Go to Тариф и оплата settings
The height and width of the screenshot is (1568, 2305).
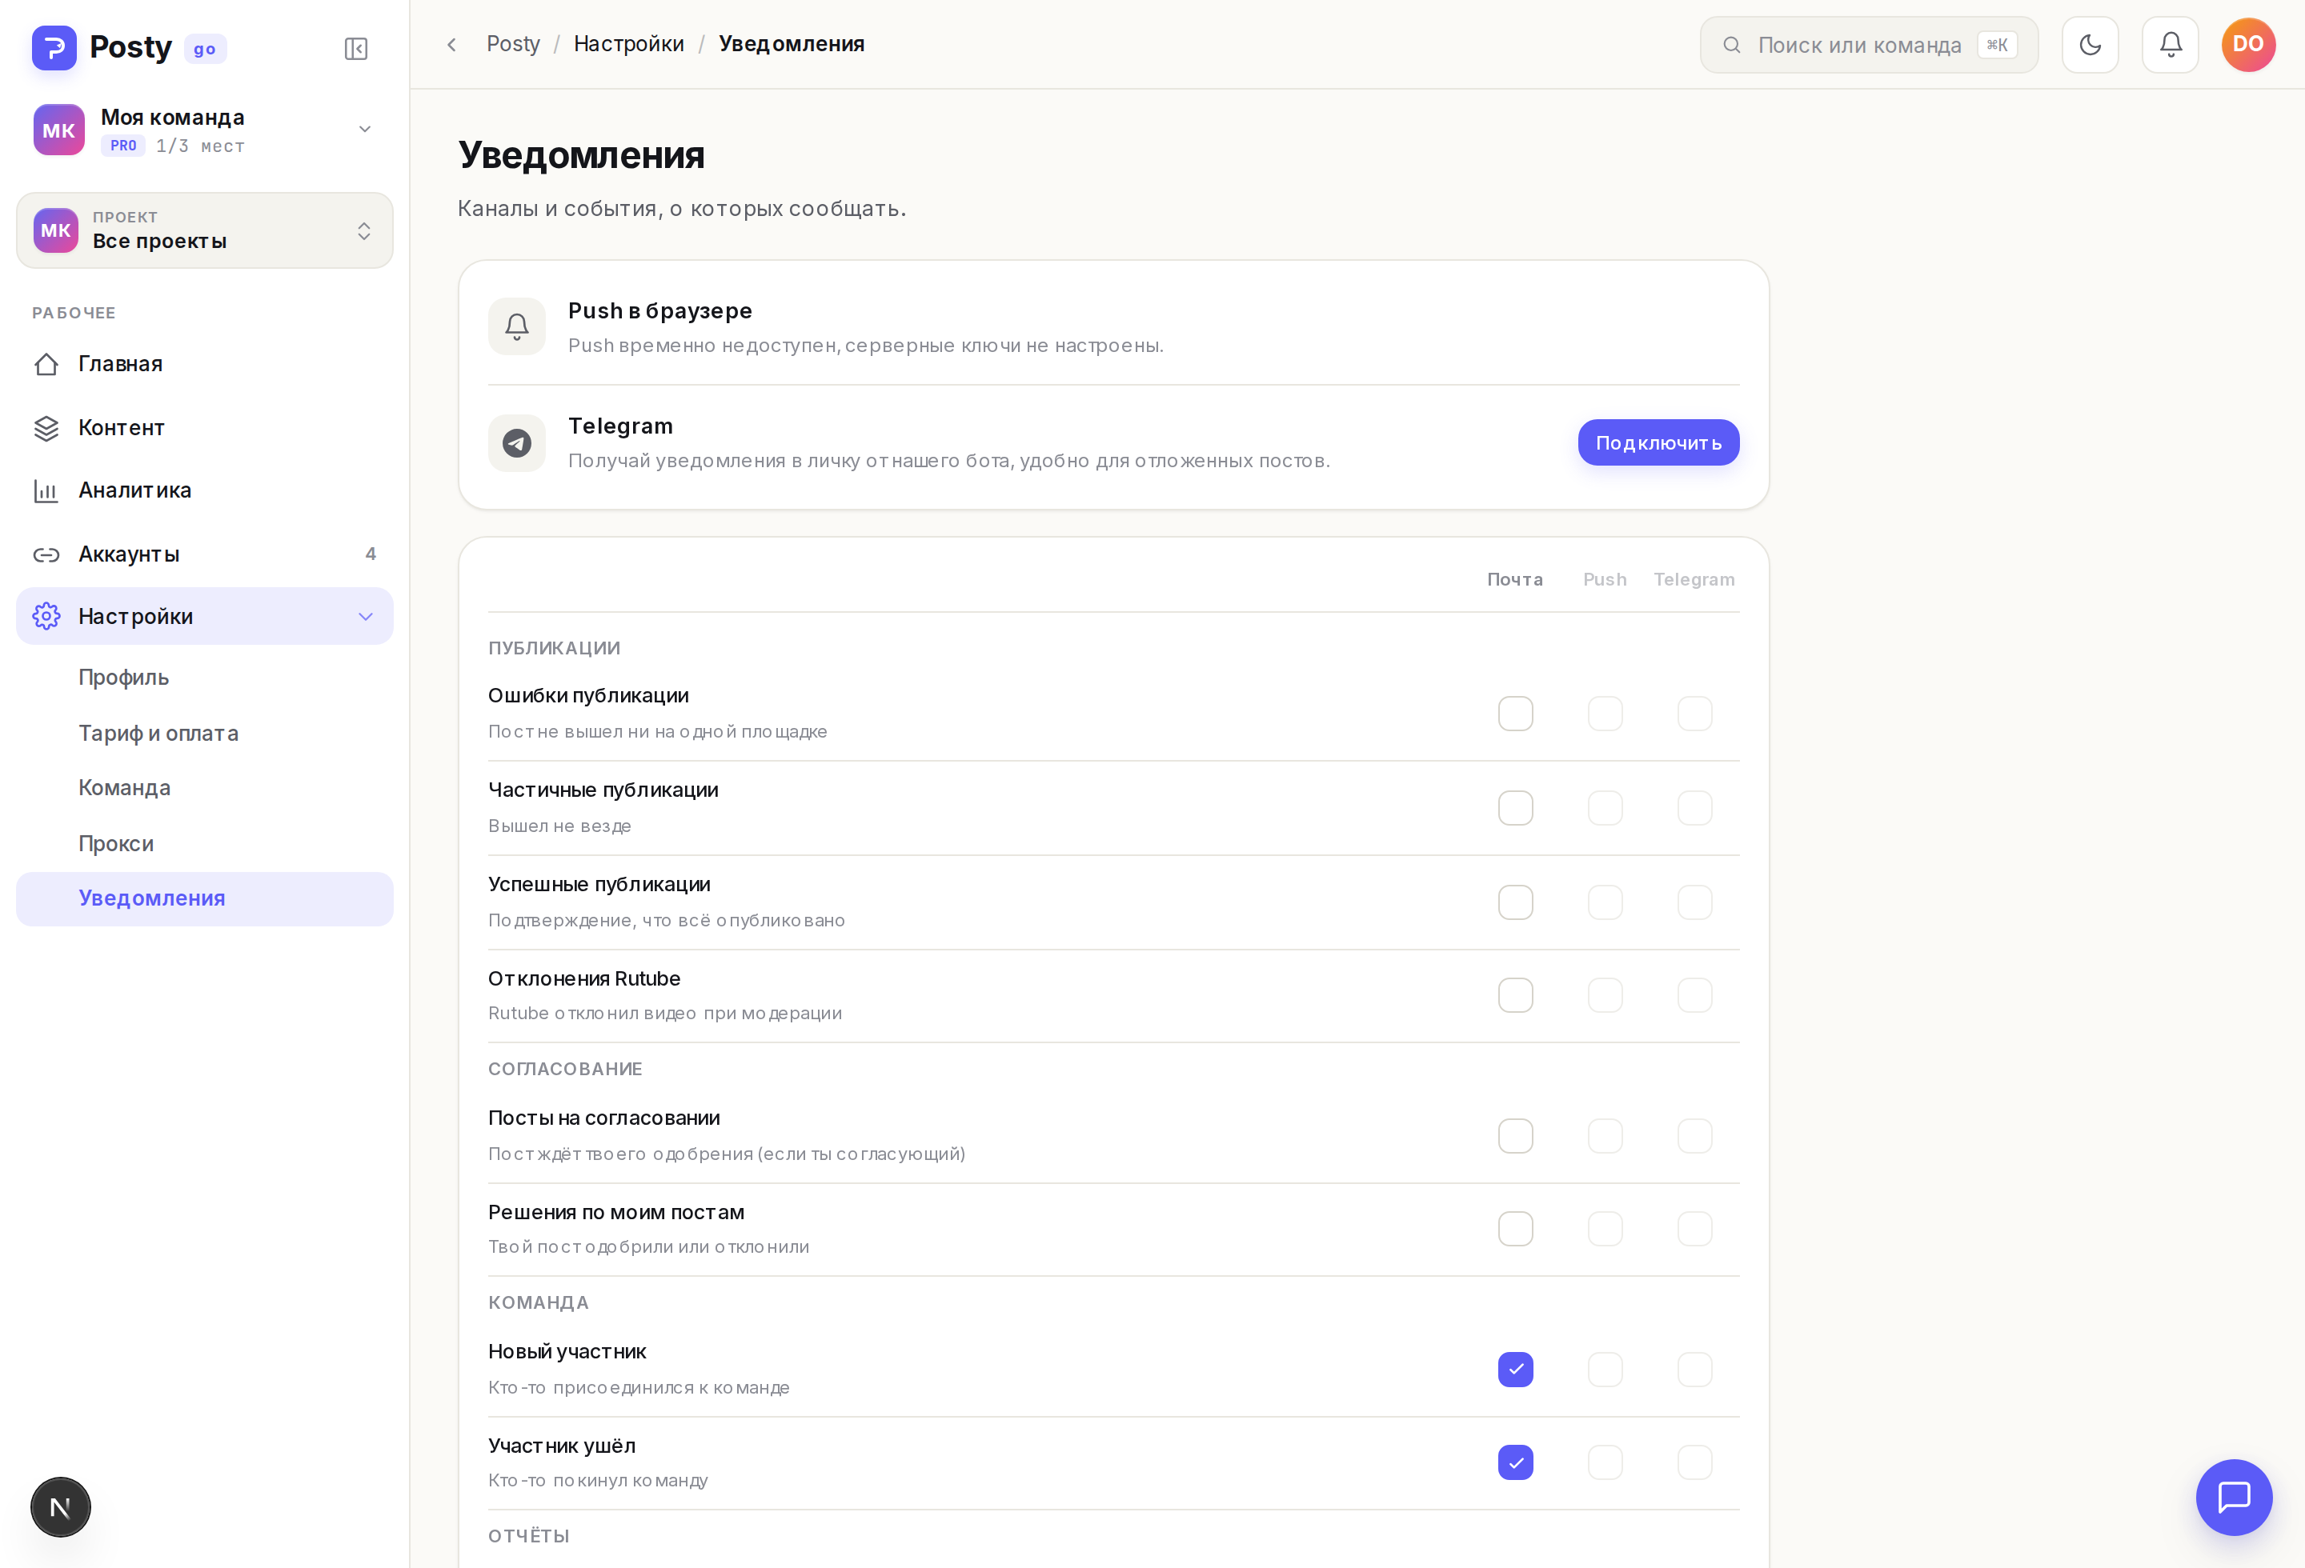click(x=158, y=734)
